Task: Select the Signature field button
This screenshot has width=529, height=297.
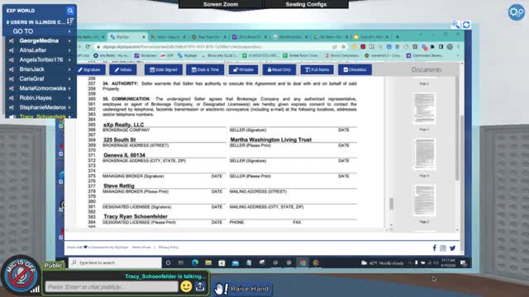Action: [90, 69]
